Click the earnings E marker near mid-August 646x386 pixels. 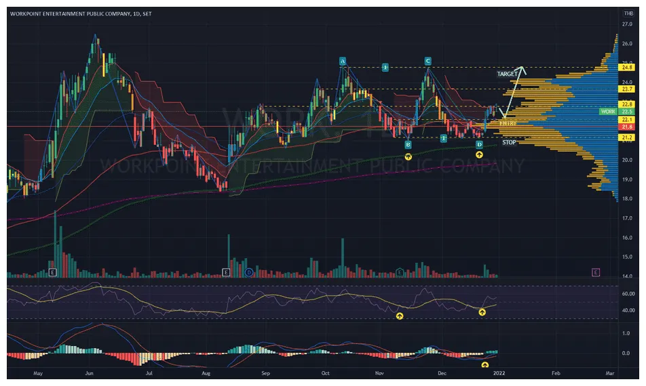226,272
